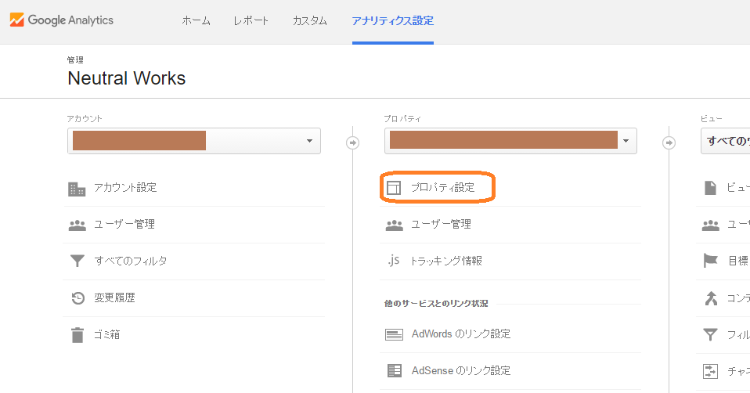
Task: Click the layout icon for プロパティ設定
Action: click(394, 188)
